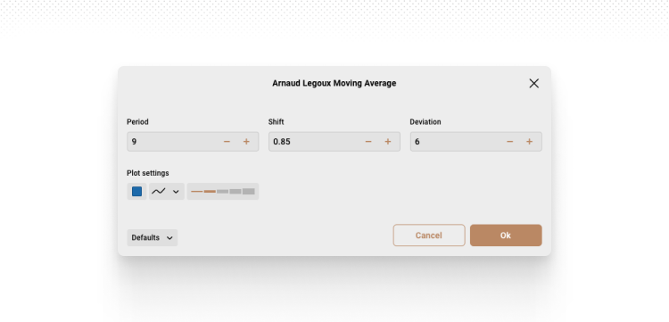This screenshot has height=322, width=669.
Task: Select the second line width option
Action: [x=210, y=192]
